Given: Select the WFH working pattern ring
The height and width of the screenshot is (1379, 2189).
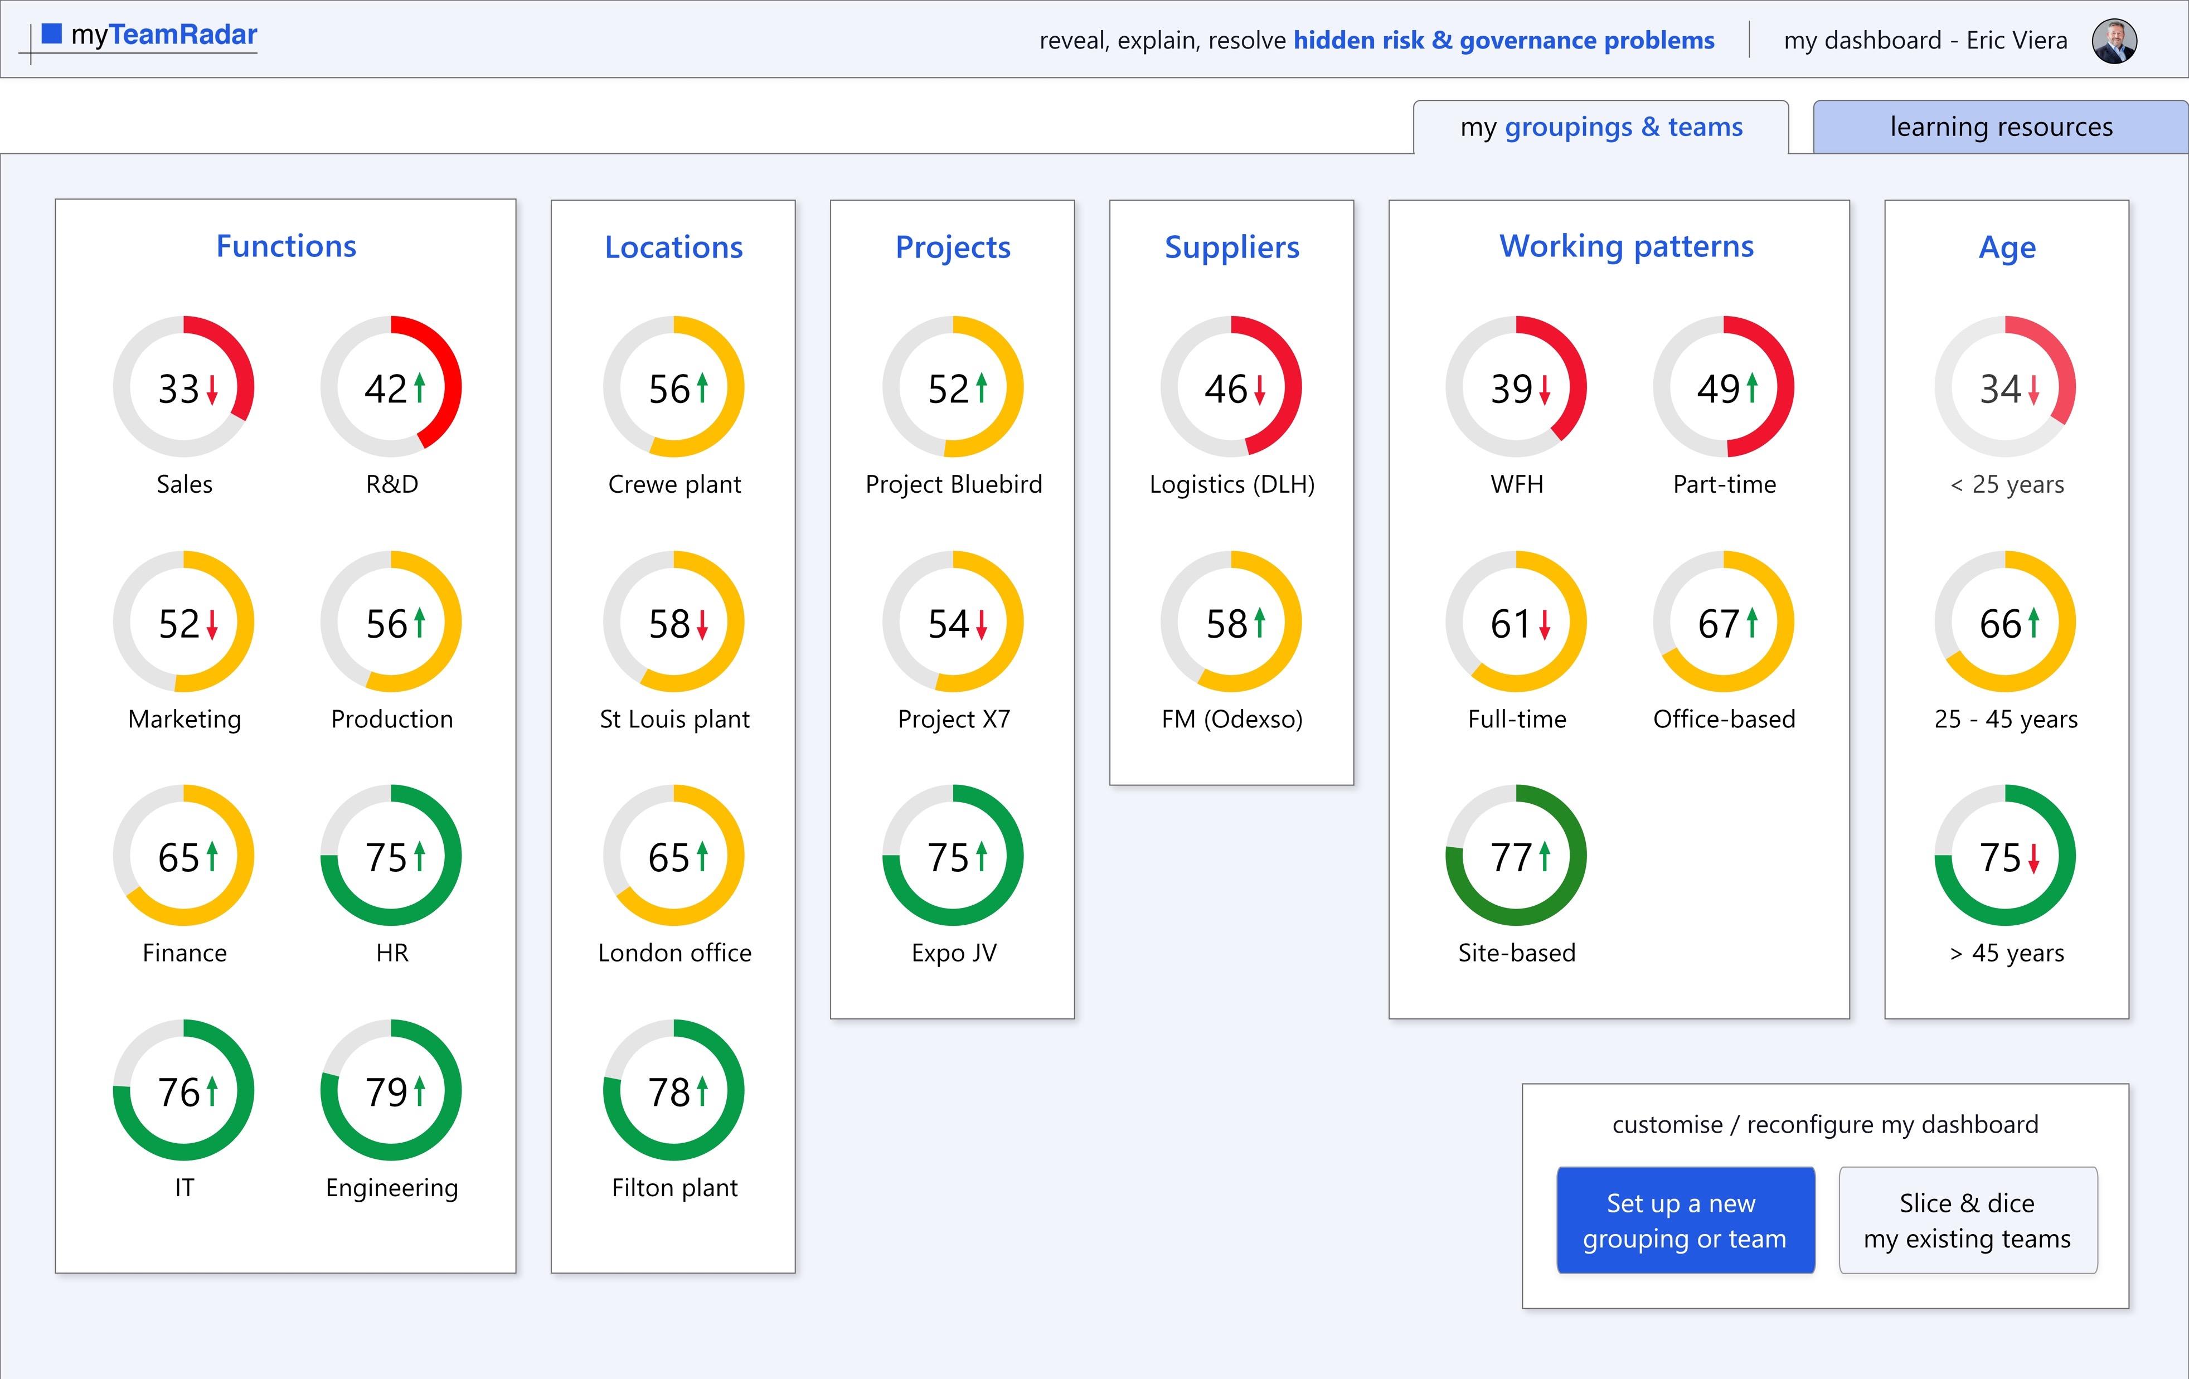Looking at the screenshot, I should 1516,387.
